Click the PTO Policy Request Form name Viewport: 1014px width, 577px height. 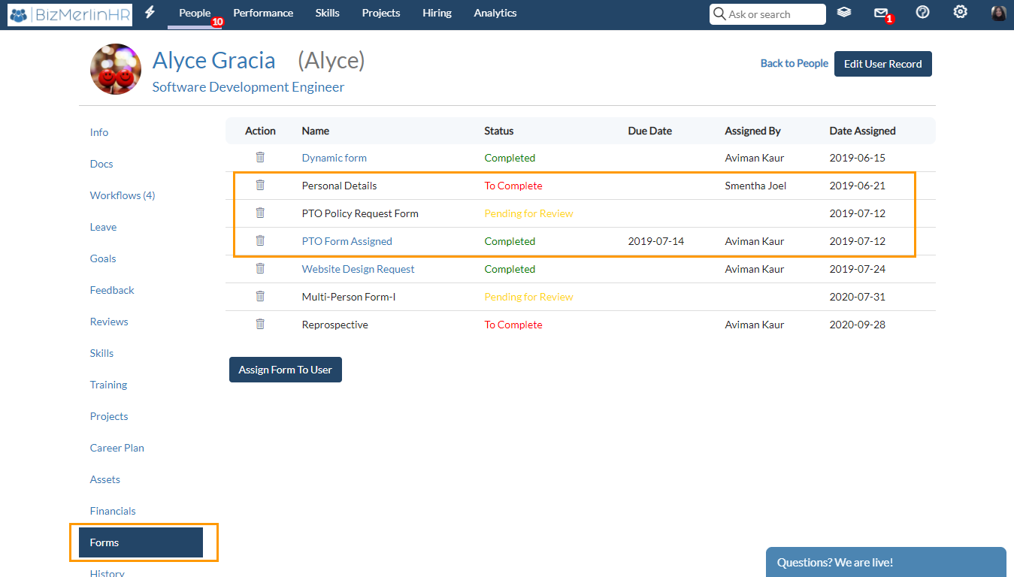360,213
